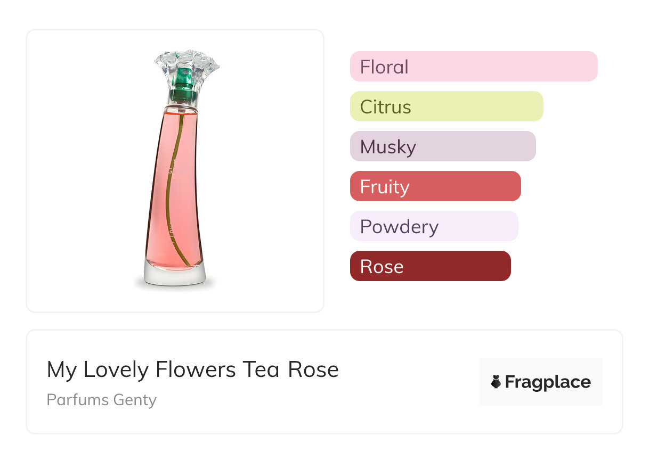Click the Fragplace flower logo icon

click(496, 382)
